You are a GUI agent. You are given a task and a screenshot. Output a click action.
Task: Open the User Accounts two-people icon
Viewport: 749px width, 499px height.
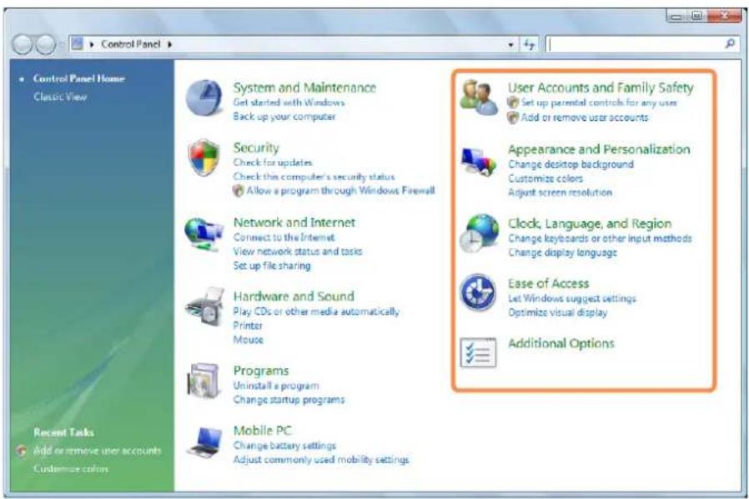479,98
